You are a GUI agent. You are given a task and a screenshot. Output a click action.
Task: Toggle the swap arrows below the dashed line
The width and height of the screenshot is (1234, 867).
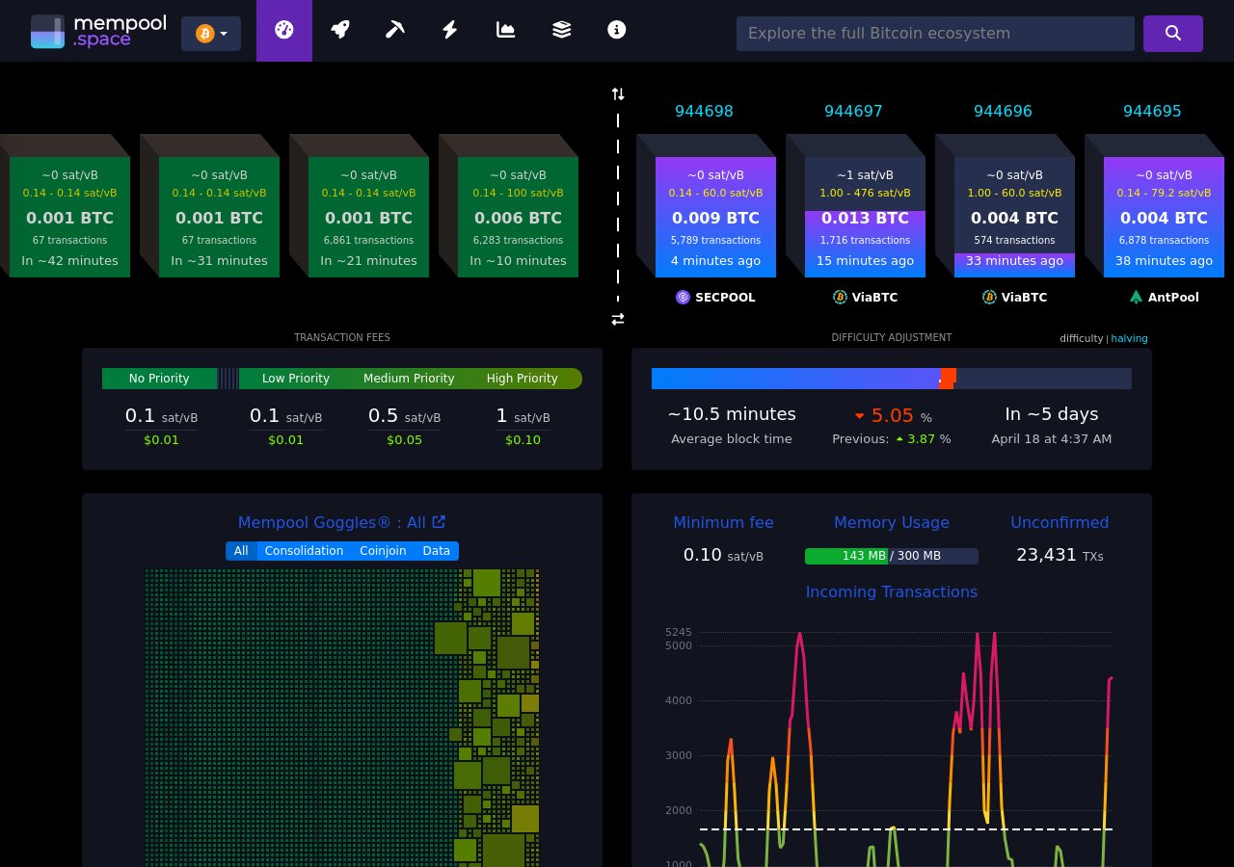coord(618,319)
